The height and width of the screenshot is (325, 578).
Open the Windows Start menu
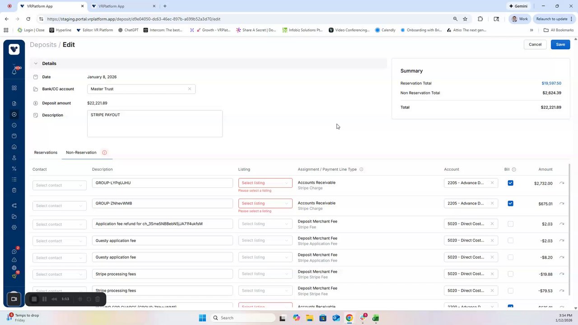pos(202,318)
